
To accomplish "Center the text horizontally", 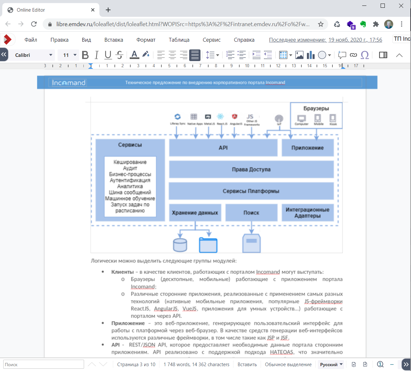I will (x=172, y=55).
